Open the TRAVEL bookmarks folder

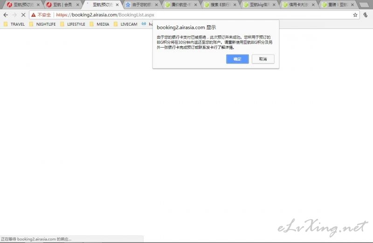pos(14,24)
